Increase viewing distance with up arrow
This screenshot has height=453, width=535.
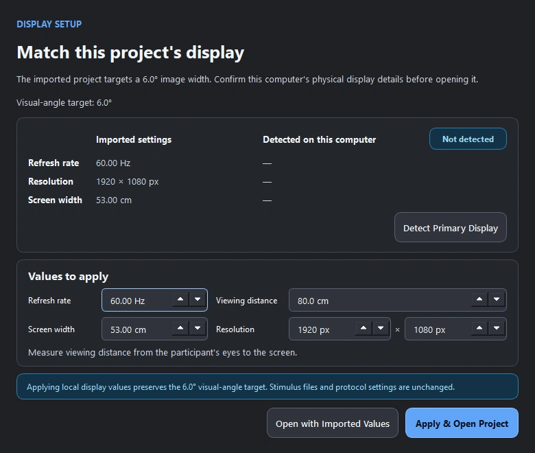point(479,299)
